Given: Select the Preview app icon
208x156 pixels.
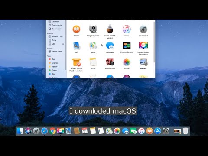Looking at the screenshot, I should click(143, 62).
